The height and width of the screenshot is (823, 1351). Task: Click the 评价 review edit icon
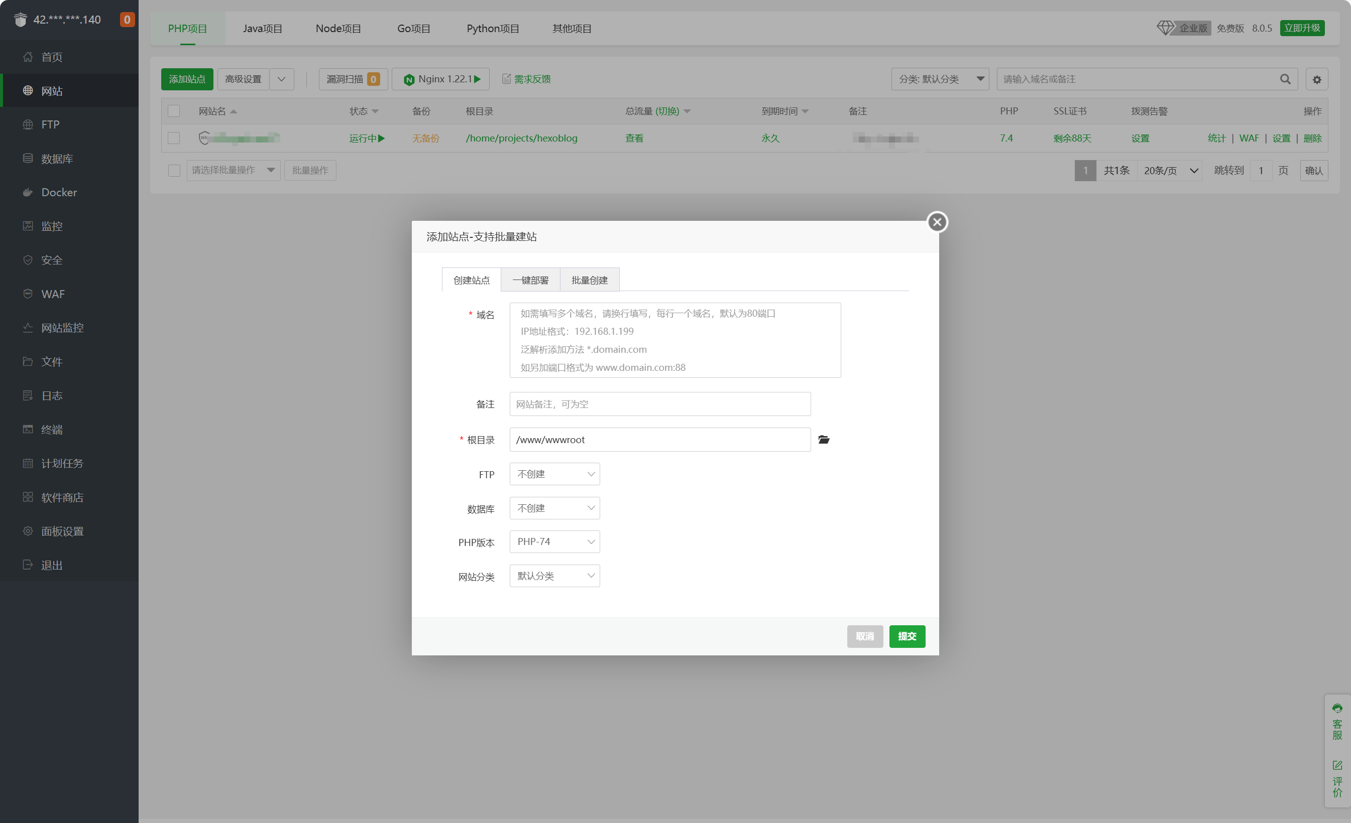coord(1337,765)
